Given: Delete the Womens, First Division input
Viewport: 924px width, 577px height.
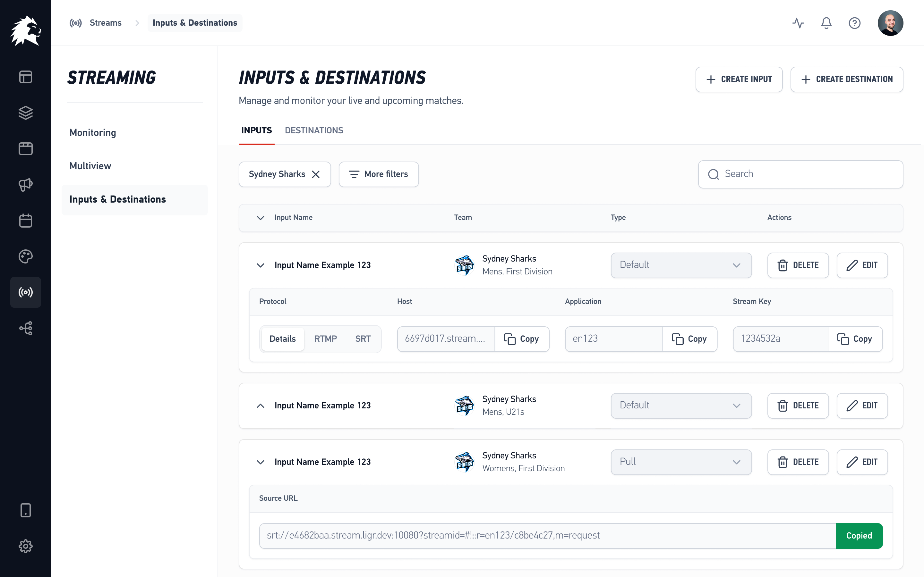Looking at the screenshot, I should (x=798, y=462).
